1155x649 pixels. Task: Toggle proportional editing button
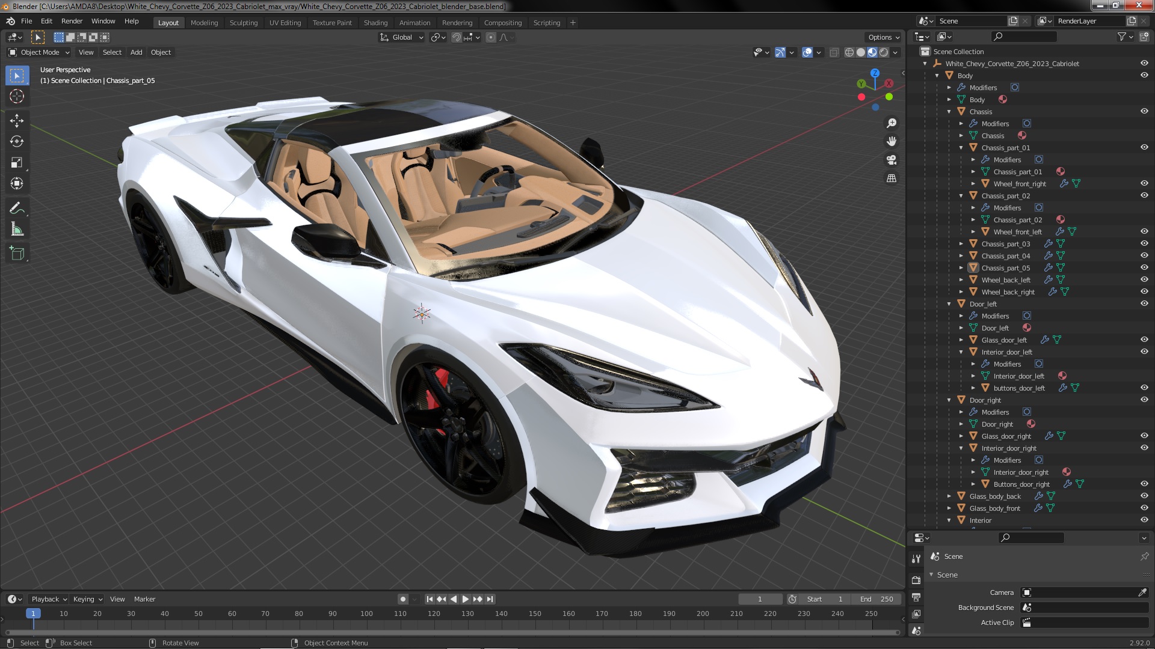[x=491, y=37]
